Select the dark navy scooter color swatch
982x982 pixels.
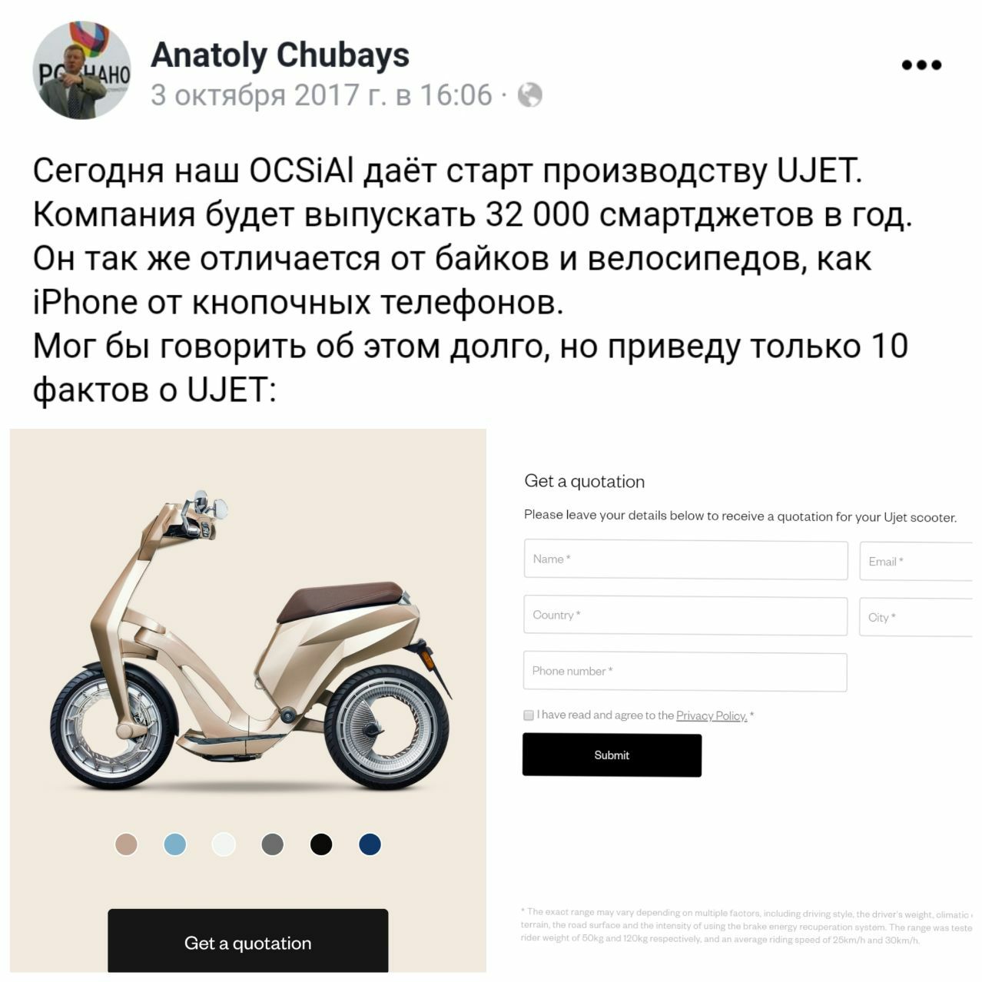coord(370,844)
